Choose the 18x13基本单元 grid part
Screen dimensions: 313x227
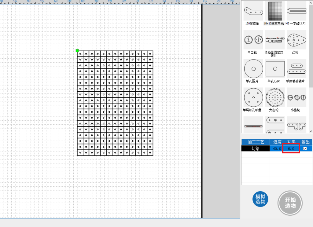tap(274, 11)
